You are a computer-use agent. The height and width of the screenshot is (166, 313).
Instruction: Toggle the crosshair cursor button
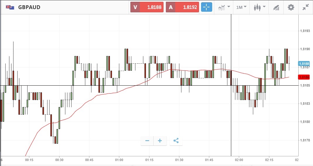pos(206,7)
